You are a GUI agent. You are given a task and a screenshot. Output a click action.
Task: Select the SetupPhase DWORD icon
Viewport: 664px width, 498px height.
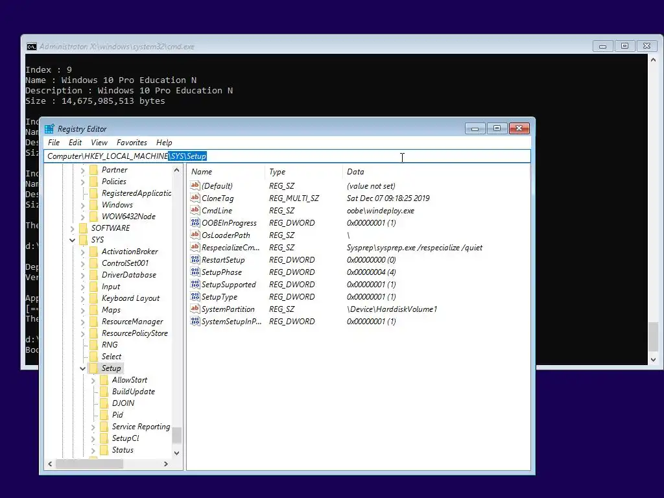click(x=195, y=272)
